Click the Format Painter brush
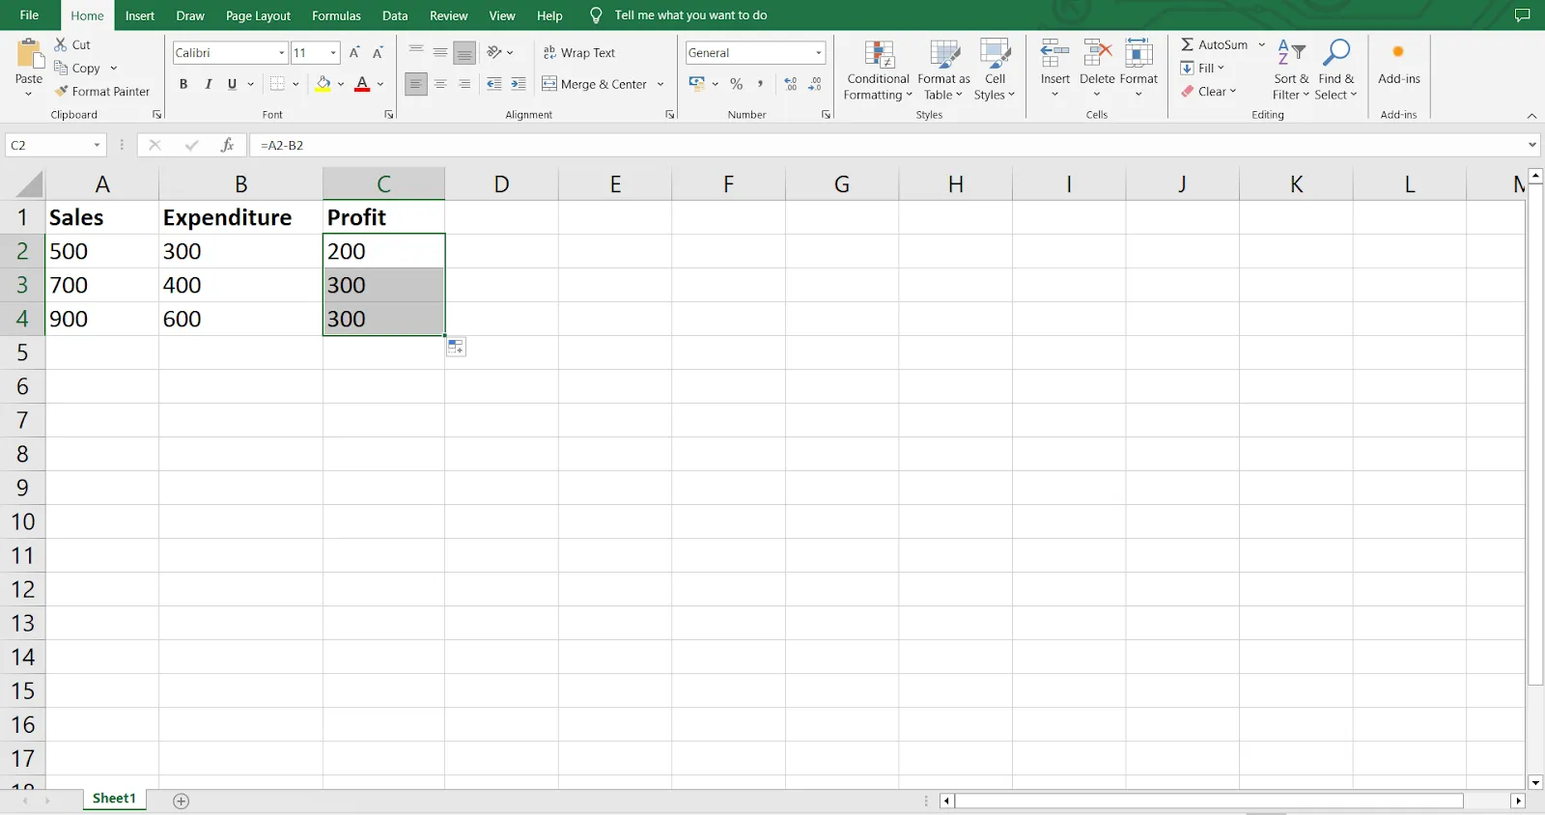1545x815 pixels. point(61,91)
